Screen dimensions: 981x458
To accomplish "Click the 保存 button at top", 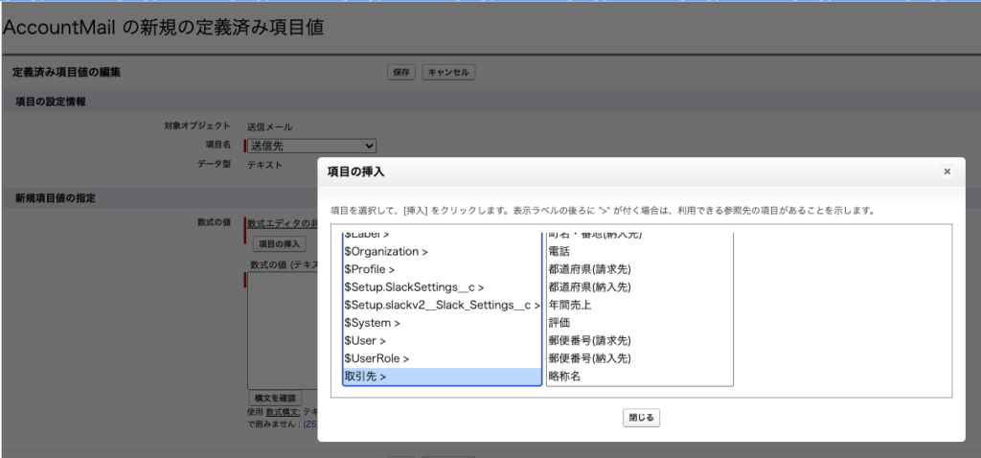I will [401, 73].
